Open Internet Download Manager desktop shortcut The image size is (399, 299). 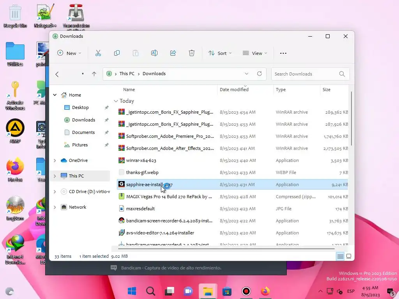[15, 250]
